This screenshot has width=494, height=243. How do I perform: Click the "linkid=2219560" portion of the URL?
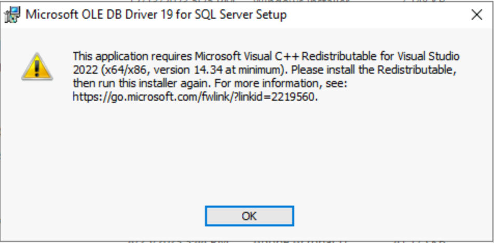pyautogui.click(x=277, y=97)
